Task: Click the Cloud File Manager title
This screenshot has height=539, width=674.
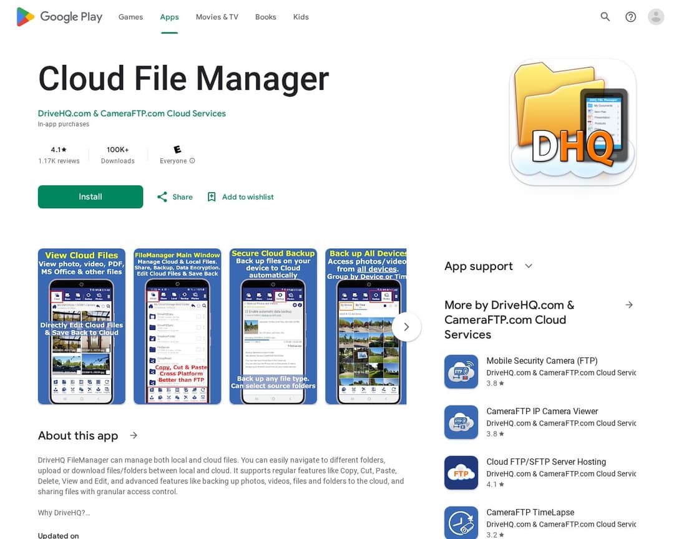Action: point(183,79)
